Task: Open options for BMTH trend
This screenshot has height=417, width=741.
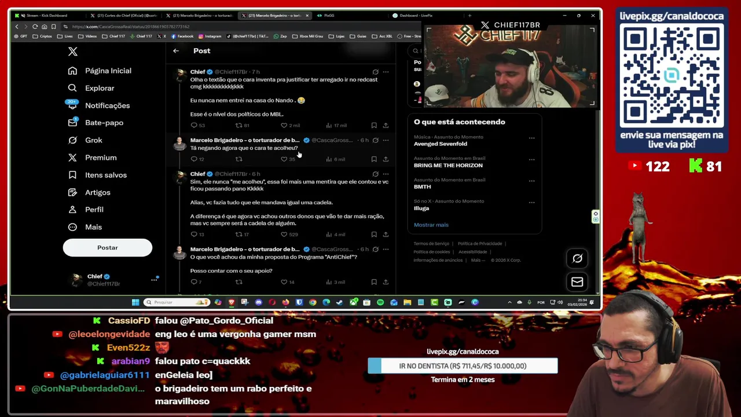Action: click(531, 181)
